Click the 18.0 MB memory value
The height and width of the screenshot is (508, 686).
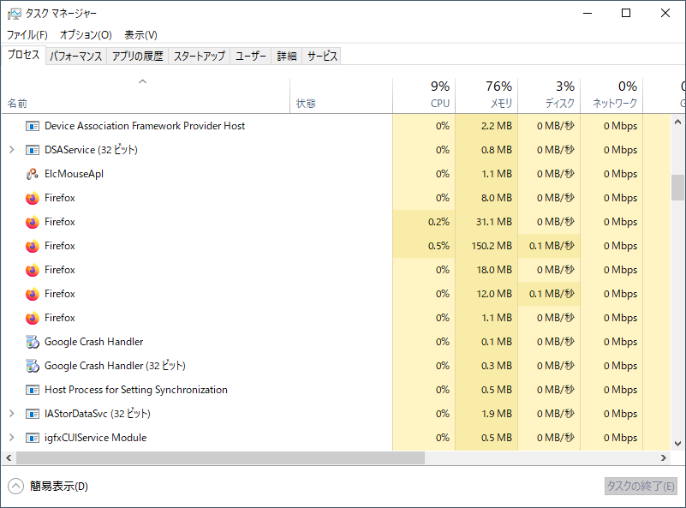[x=494, y=270]
